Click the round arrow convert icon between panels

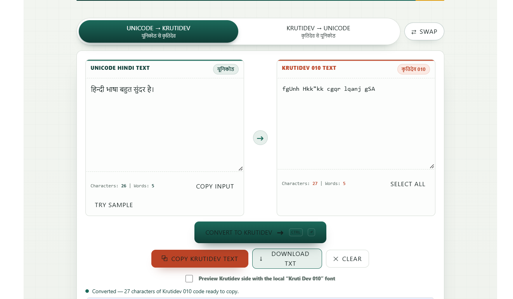[260, 138]
